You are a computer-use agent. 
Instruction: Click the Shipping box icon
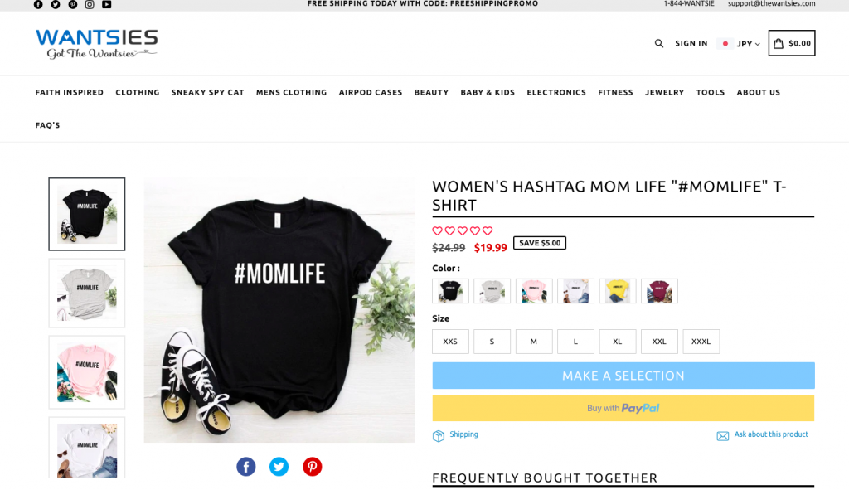pos(438,436)
